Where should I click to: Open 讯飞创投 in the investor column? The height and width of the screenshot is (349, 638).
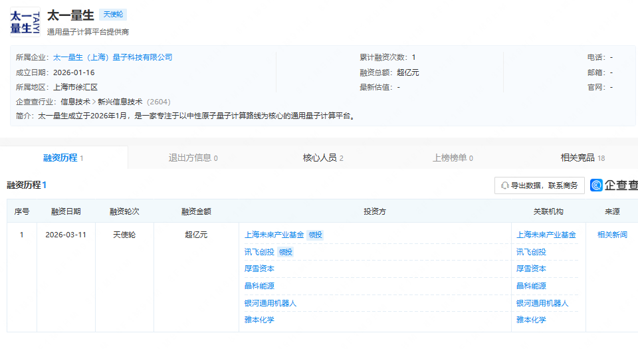(x=259, y=252)
